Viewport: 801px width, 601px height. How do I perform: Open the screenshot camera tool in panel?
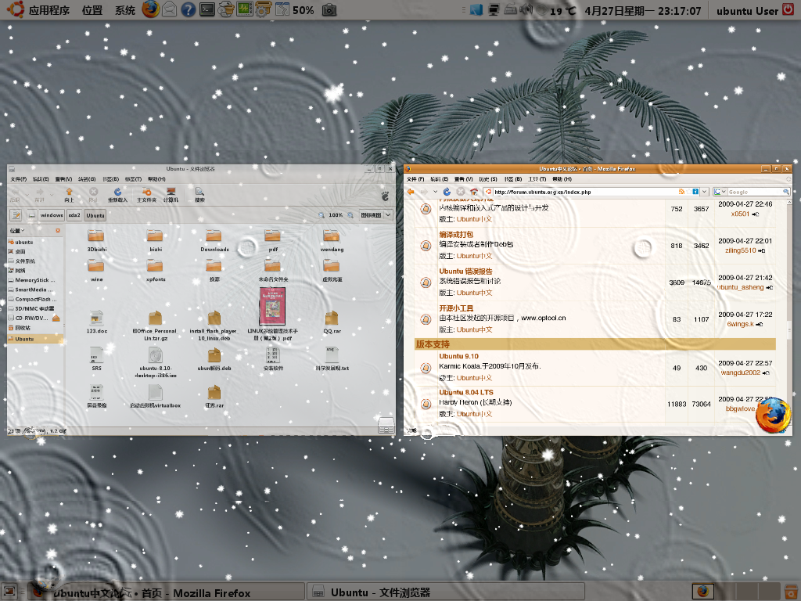click(329, 9)
